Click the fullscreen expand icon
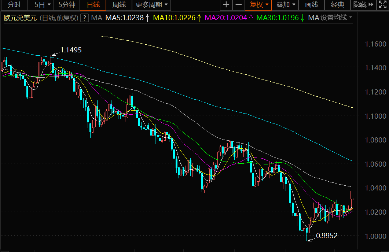This screenshot has height=252, width=389. click(382, 5)
